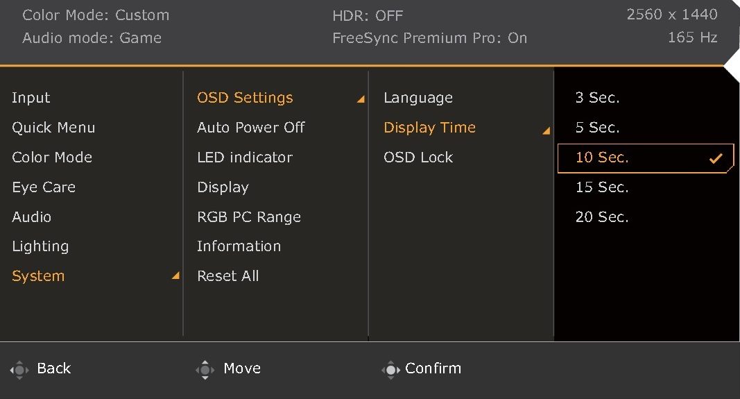Open the Language setting
This screenshot has height=399, width=740.
coord(418,99)
